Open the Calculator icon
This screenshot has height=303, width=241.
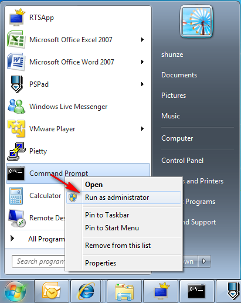pos(16,196)
